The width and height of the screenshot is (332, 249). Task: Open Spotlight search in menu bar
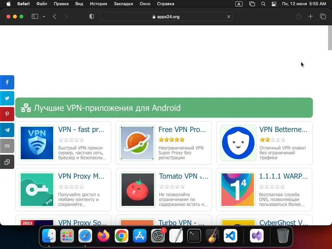263,4
